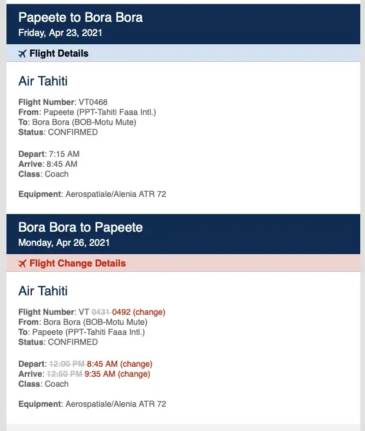Click flight number VT0468
This screenshot has width=365, height=431.
pyautogui.click(x=93, y=102)
